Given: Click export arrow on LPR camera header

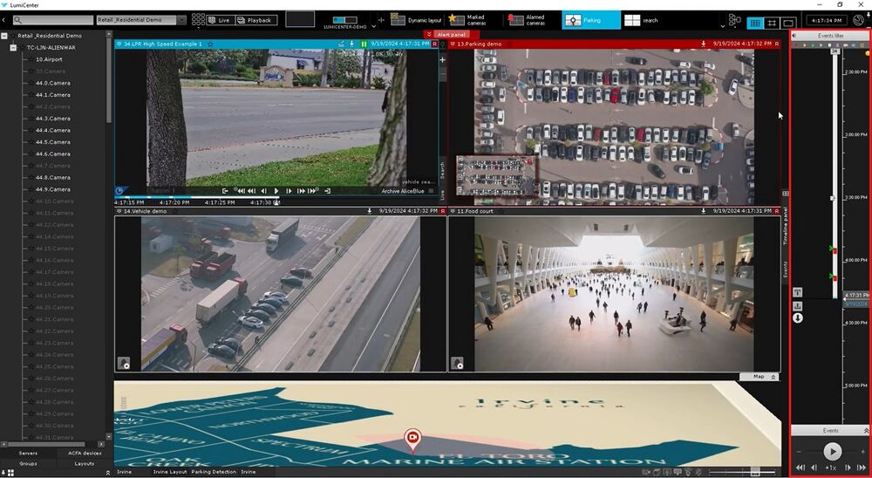Looking at the screenshot, I should [x=352, y=44].
